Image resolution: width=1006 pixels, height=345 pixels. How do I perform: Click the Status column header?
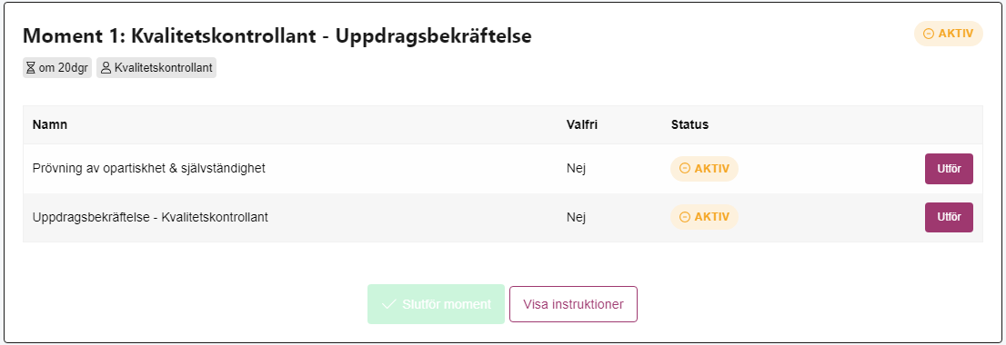click(x=689, y=124)
